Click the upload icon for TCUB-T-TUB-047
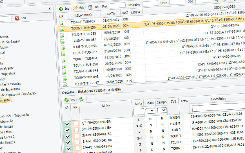 [65, 85]
